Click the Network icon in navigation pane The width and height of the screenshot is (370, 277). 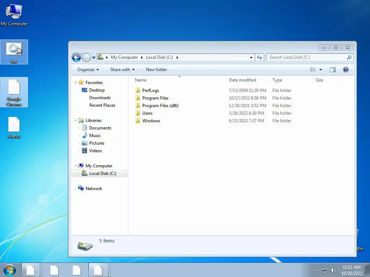[x=81, y=188]
